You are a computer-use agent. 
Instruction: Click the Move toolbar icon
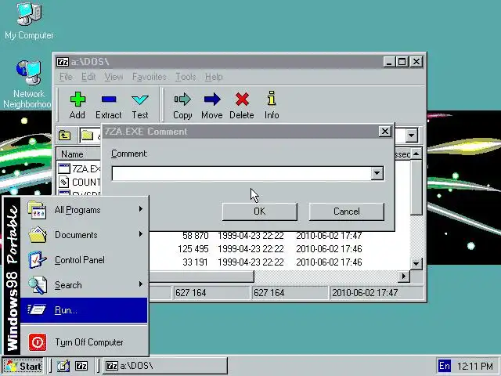click(x=212, y=105)
